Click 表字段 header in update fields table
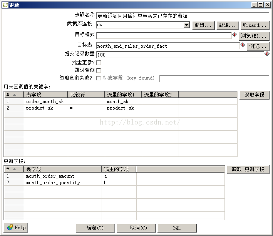Viewport: 273px width, 236px height. pos(63,169)
